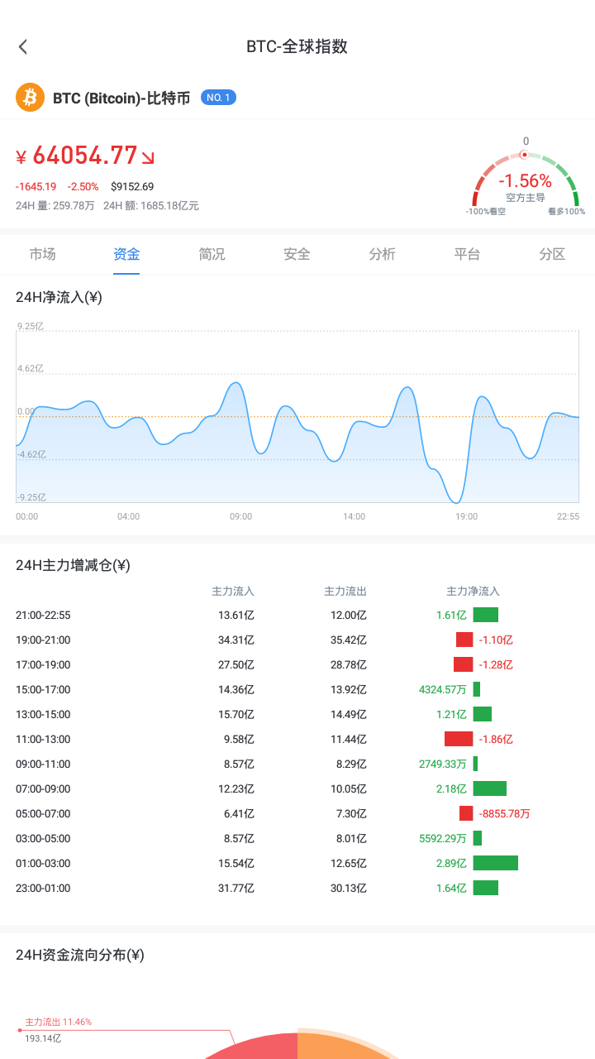Tap the red pie chart segment
Image resolution: width=595 pixels, height=1059 pixels.
tap(256, 1047)
